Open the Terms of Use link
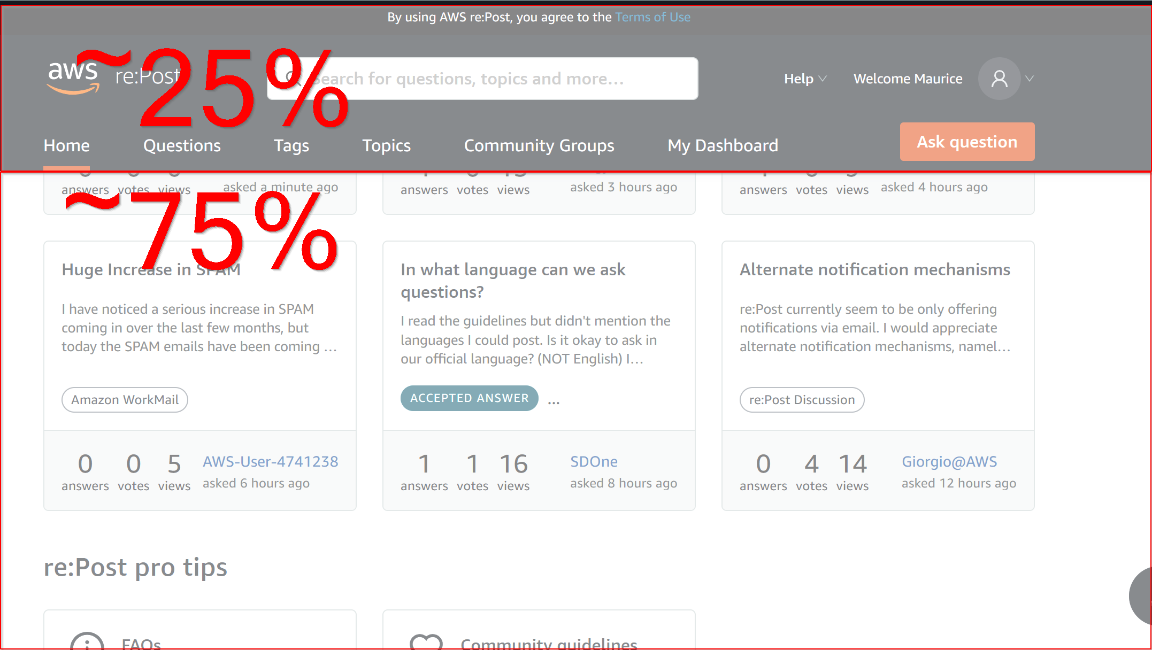This screenshot has width=1152, height=650. [x=652, y=17]
